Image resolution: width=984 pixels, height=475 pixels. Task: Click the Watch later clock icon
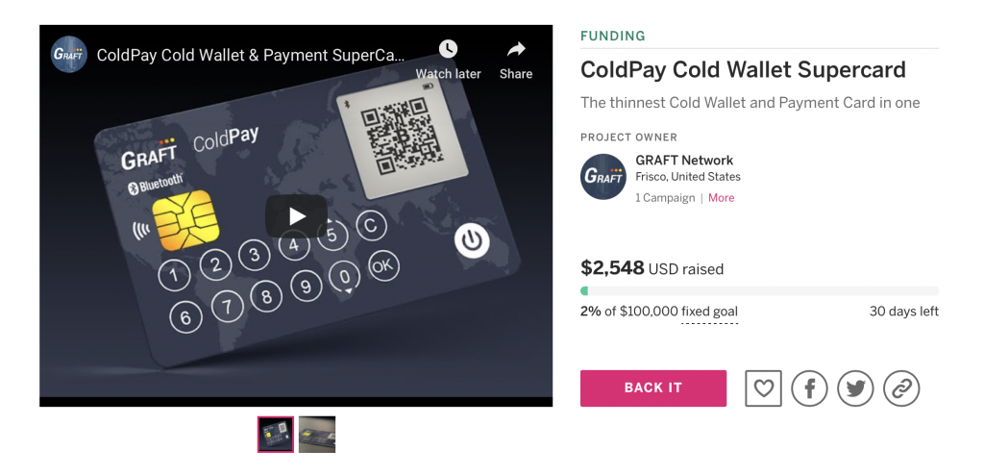point(448,50)
